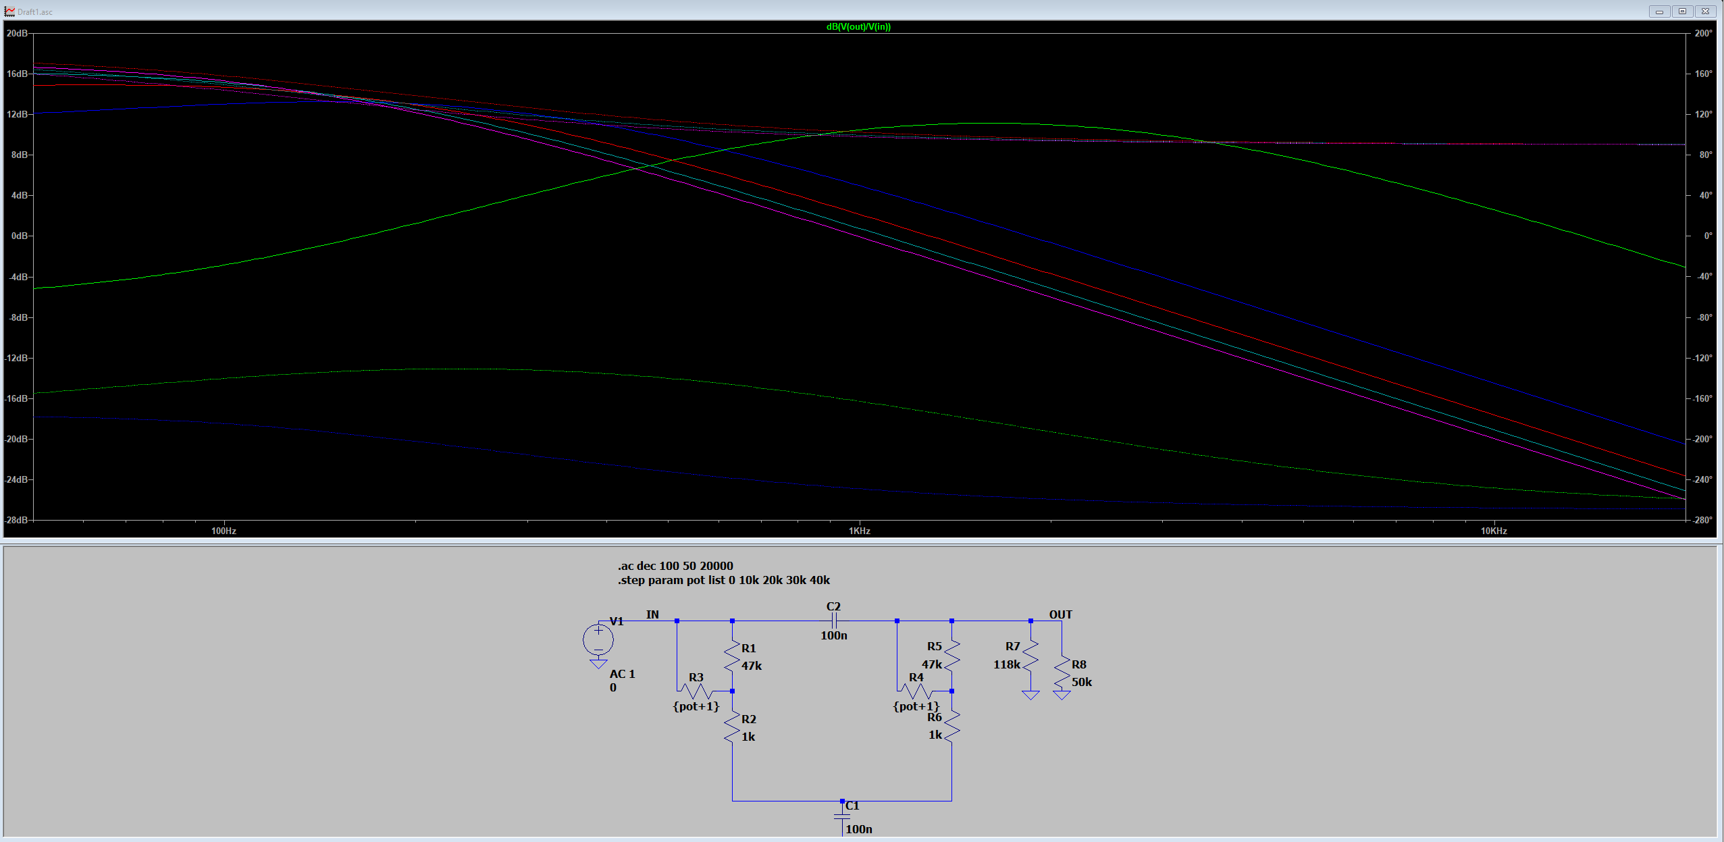Screen dimensions: 1724x842
Task: Select the C2 capacitor symbol
Action: coord(834,621)
